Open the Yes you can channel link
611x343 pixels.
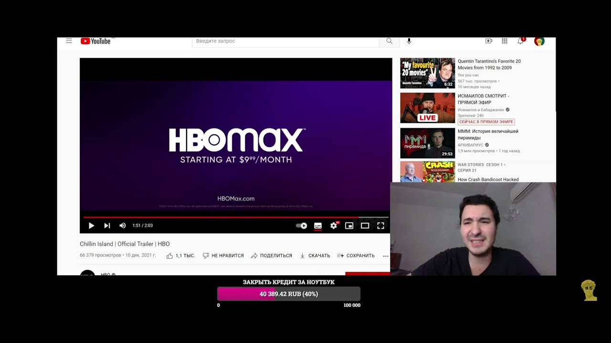tap(468, 75)
